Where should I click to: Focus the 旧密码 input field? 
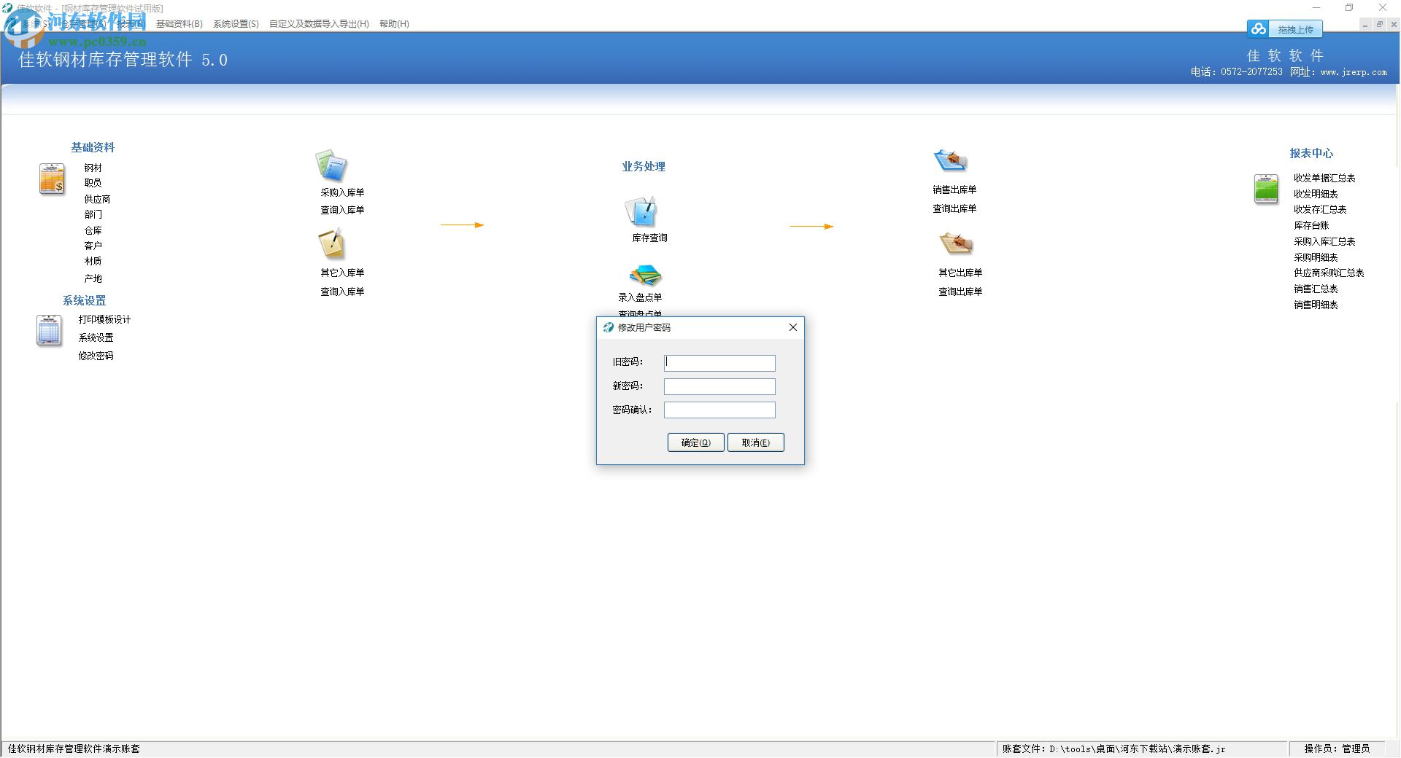click(719, 363)
